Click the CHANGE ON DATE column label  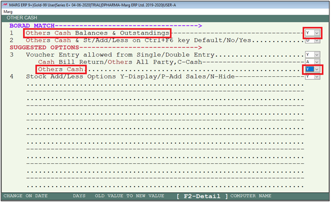(26, 196)
